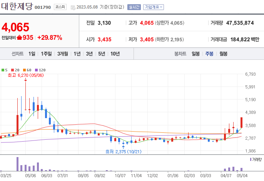Screen dimensions: 264x181
Task: Click the 최저 2,375 (10/21) low label
Action: tap(124, 152)
